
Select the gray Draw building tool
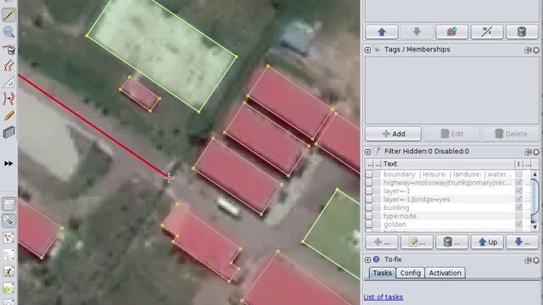(x=8, y=132)
